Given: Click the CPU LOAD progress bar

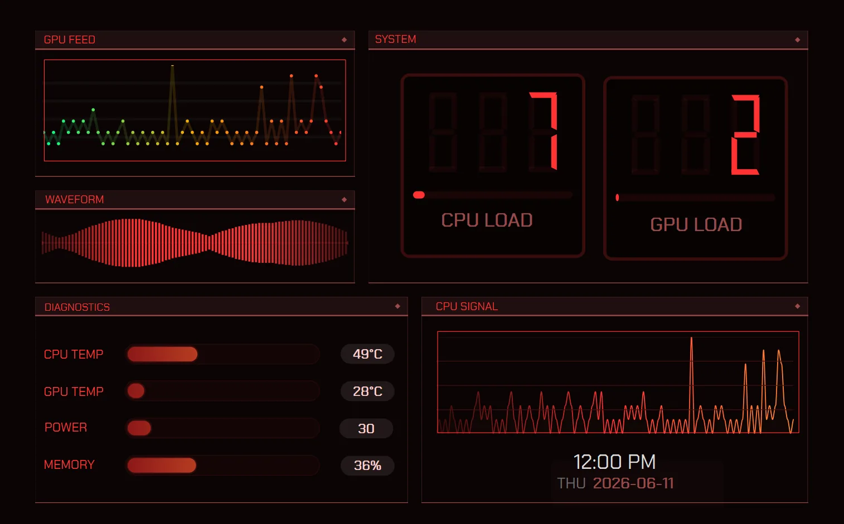Looking at the screenshot, I should pyautogui.click(x=493, y=195).
